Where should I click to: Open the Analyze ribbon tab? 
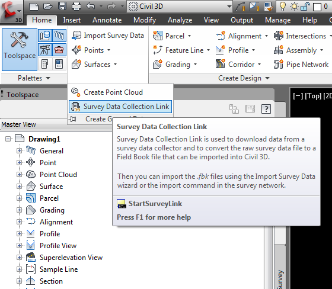click(x=180, y=20)
